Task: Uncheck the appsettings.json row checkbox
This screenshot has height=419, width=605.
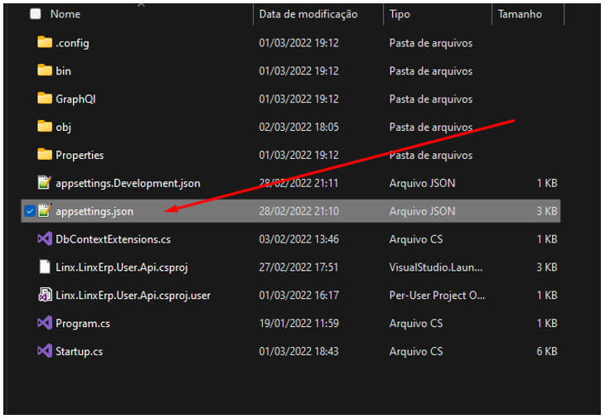Action: coord(30,211)
